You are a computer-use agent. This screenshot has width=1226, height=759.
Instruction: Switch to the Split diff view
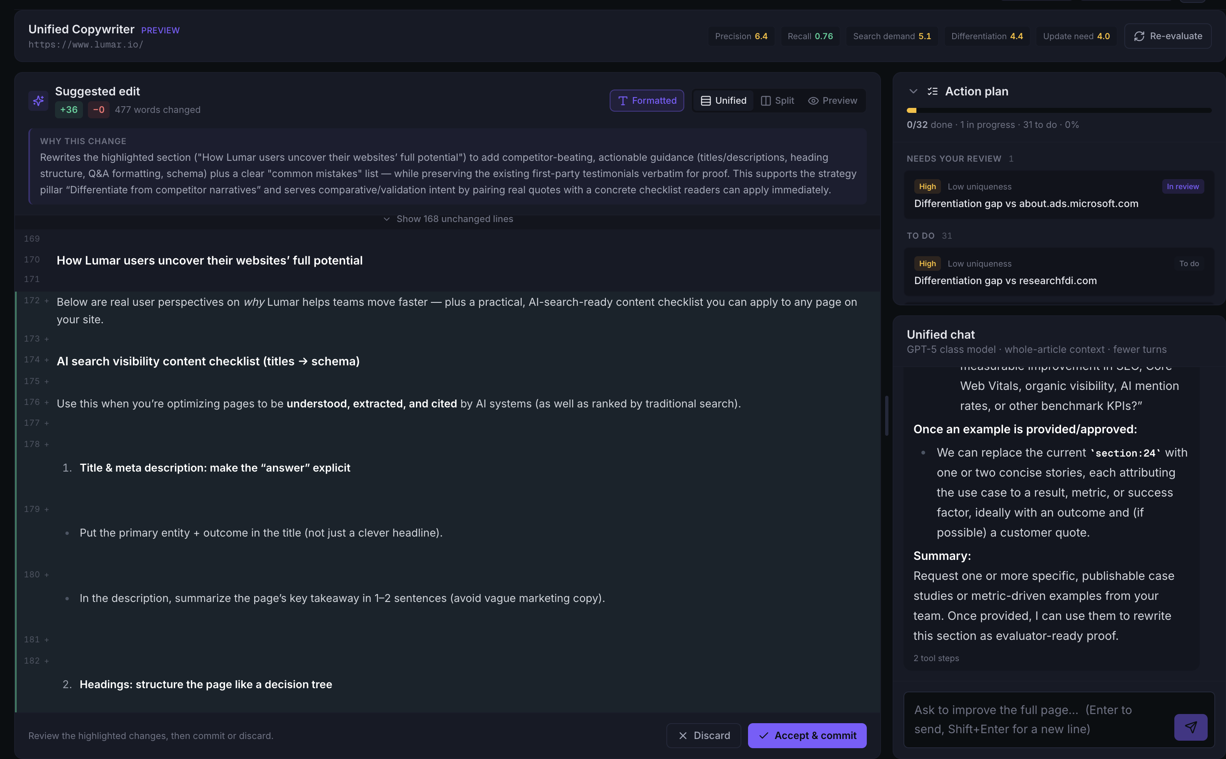pos(777,100)
